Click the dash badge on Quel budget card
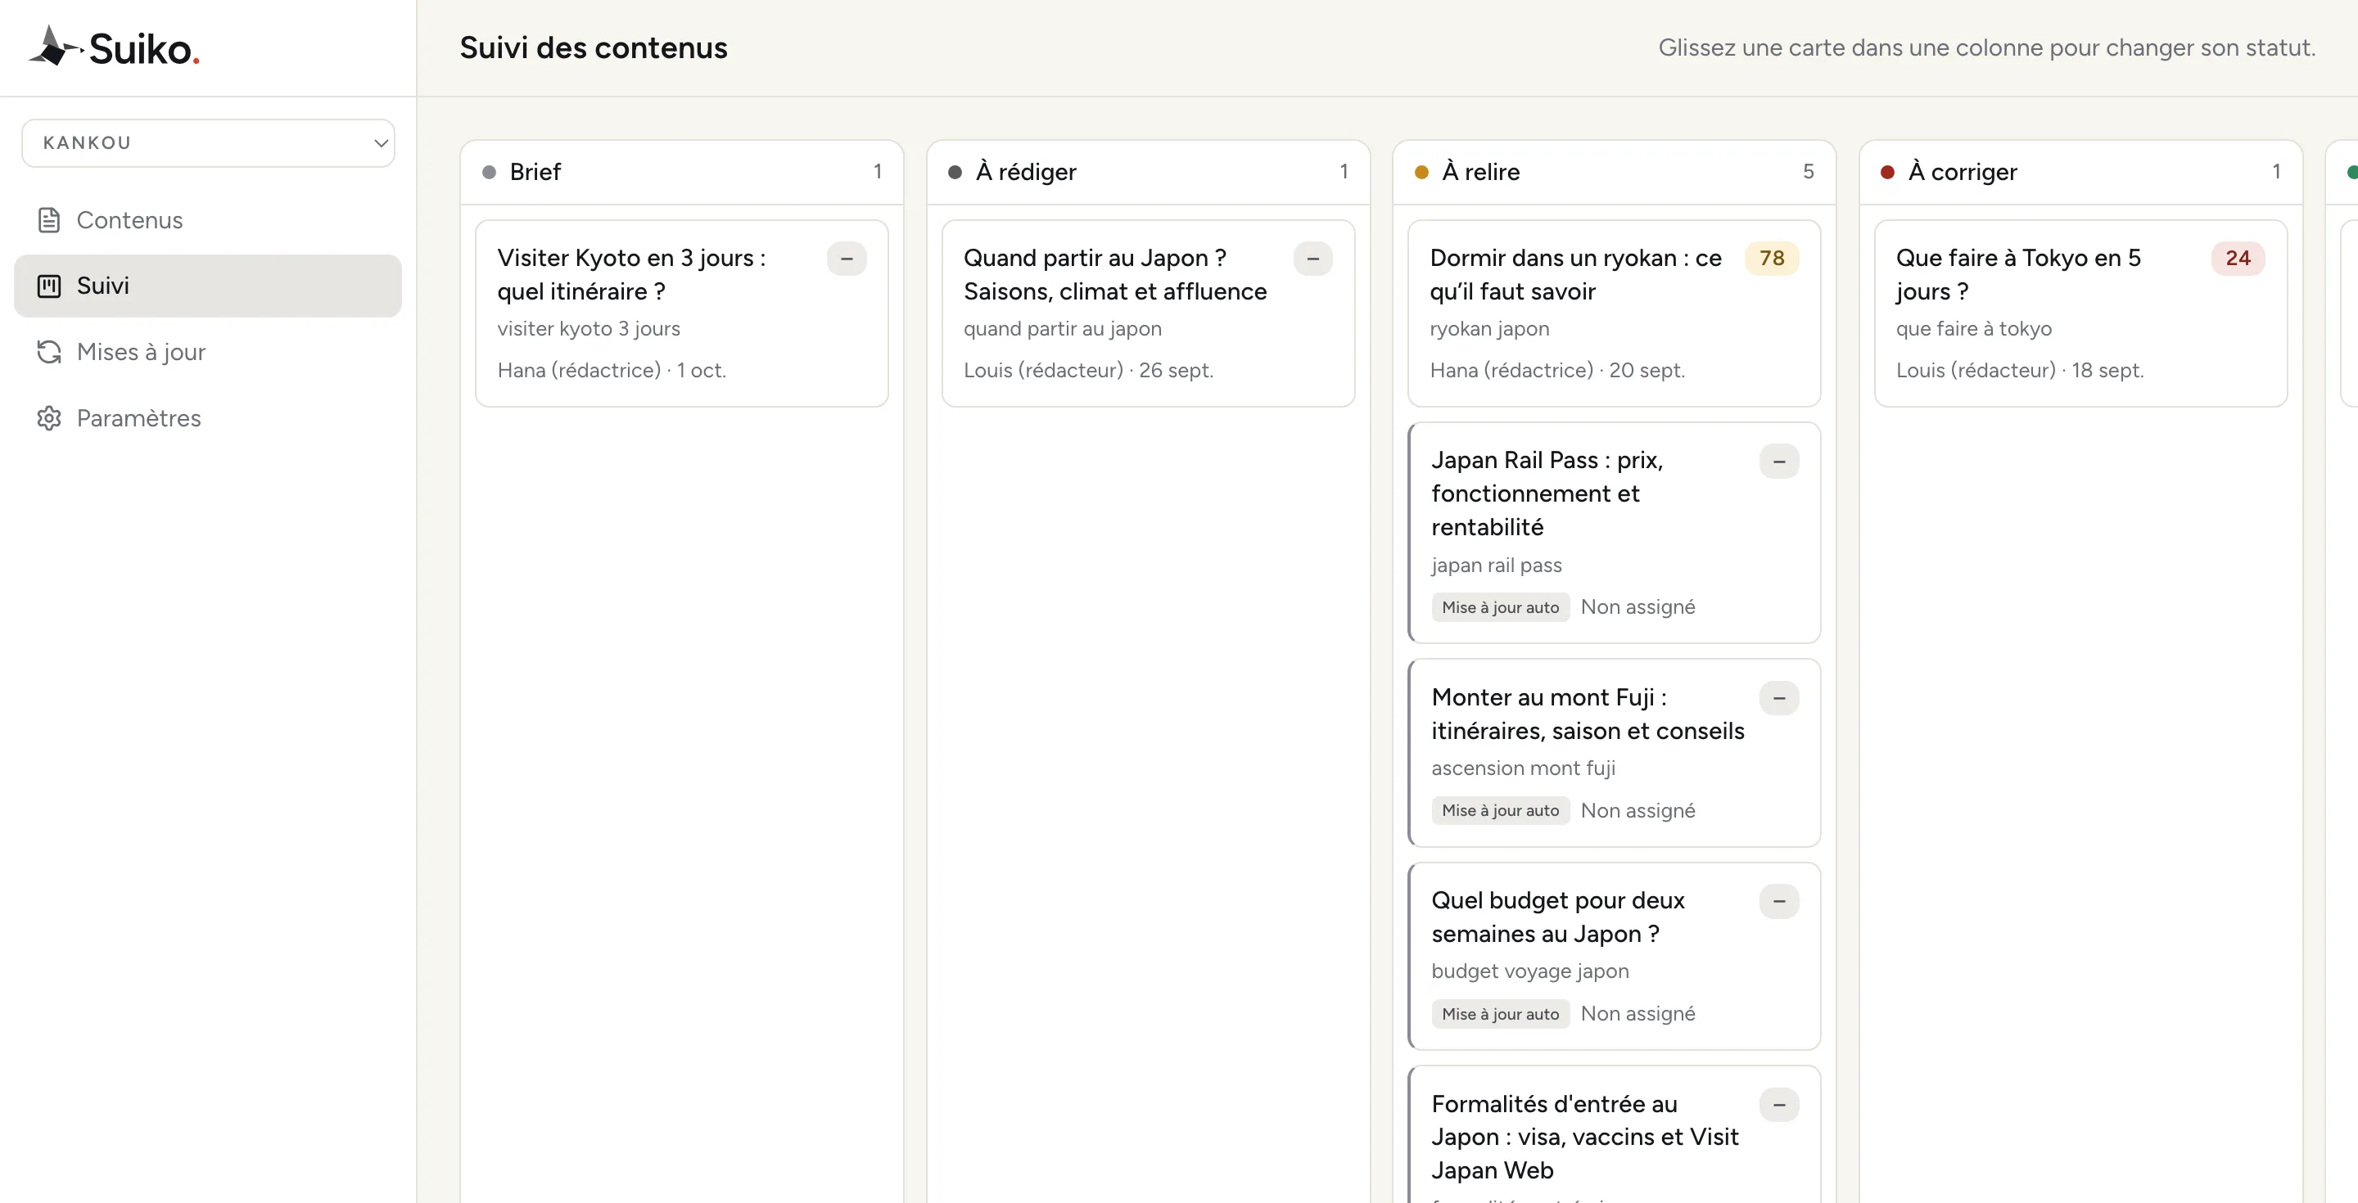 1778,901
